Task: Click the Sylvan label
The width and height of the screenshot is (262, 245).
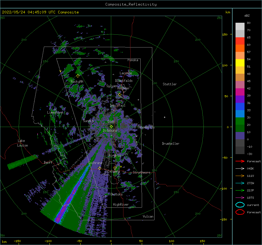Action: tap(111, 86)
